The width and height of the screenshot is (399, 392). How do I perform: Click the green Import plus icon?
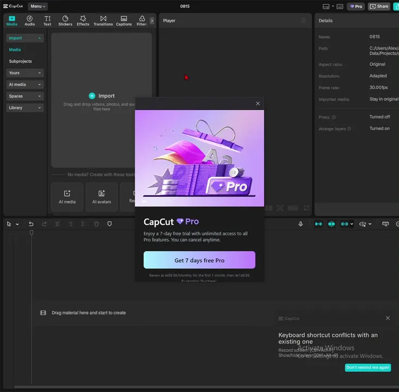pyautogui.click(x=92, y=96)
